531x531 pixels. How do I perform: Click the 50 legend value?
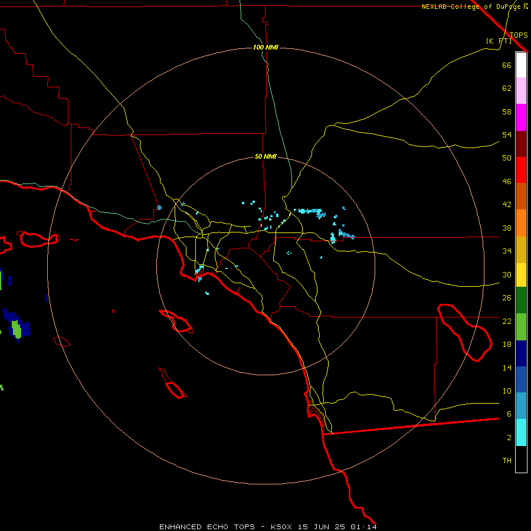(x=507, y=158)
